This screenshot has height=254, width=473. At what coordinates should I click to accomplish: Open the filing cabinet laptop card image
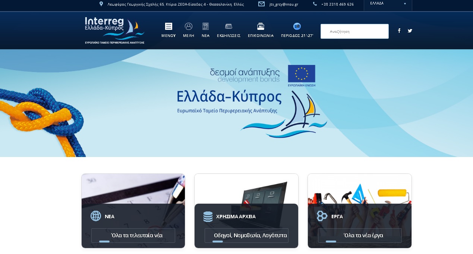pos(246,189)
